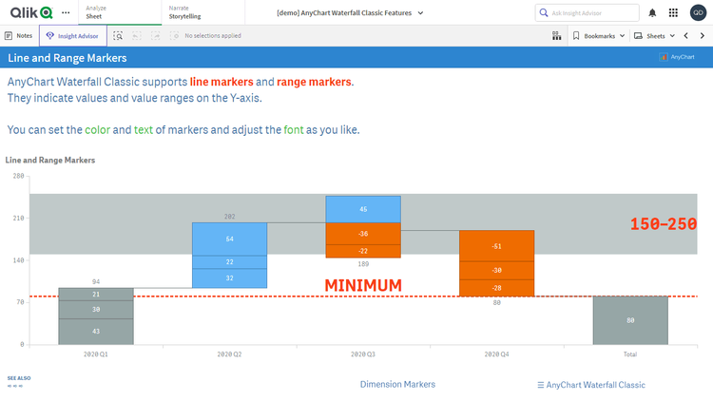
Task: Open the AnyChart Waterfall Classic link
Action: click(x=591, y=385)
